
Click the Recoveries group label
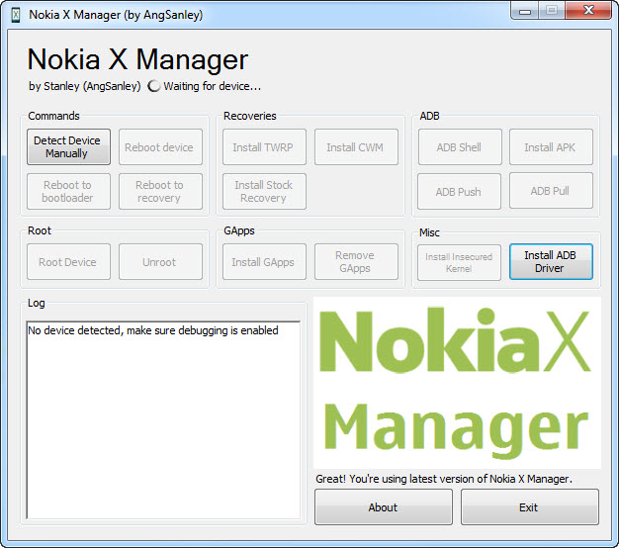pyautogui.click(x=250, y=116)
